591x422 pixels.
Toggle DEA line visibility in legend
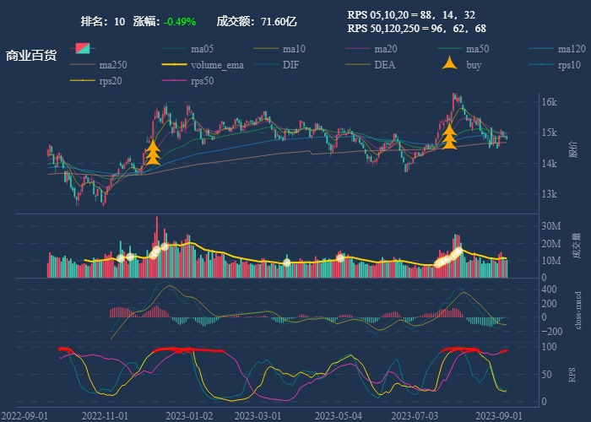click(x=359, y=65)
